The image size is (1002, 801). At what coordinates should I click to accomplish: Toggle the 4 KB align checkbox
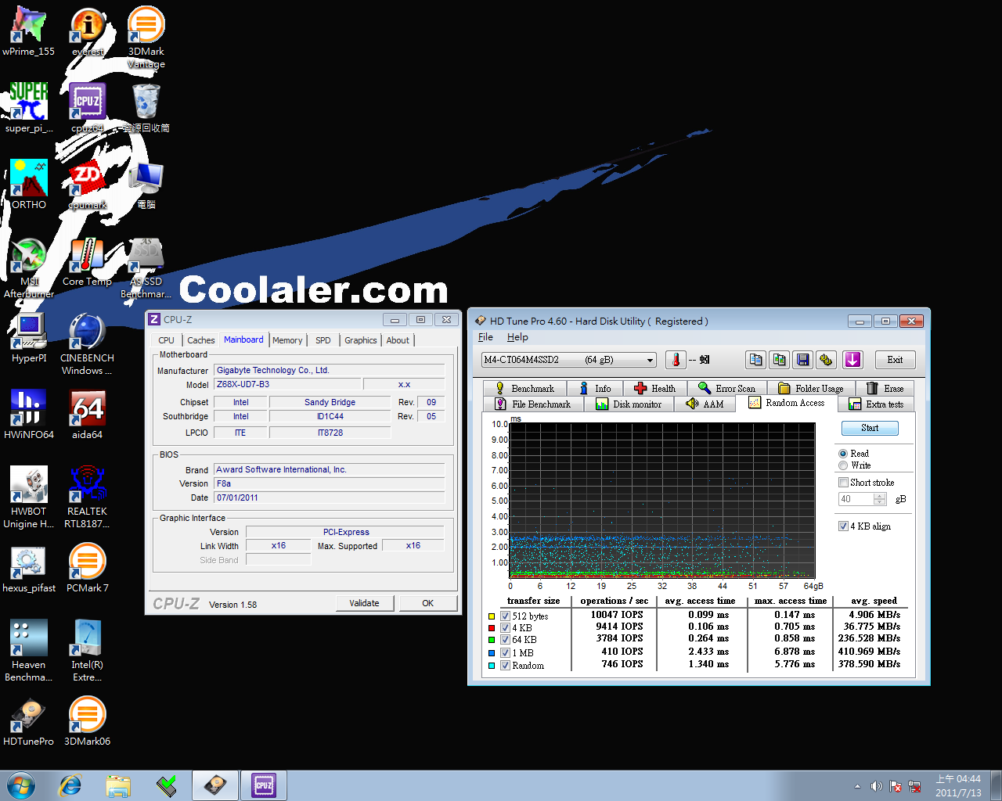pos(844,526)
